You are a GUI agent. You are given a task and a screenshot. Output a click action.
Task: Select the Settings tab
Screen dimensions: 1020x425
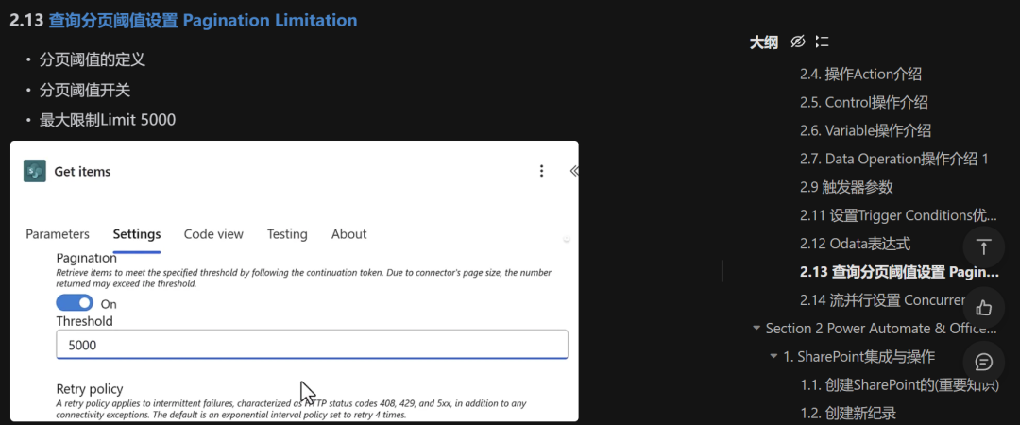(x=137, y=234)
